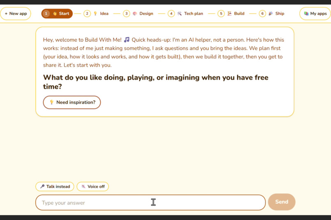Click the step number 4 circle

pyautogui.click(x=171, y=13)
